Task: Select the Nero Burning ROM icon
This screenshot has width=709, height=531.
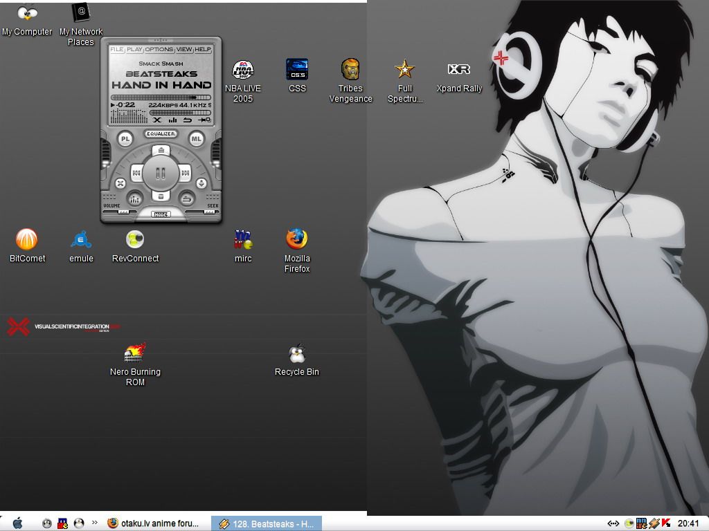Action: 135,364
